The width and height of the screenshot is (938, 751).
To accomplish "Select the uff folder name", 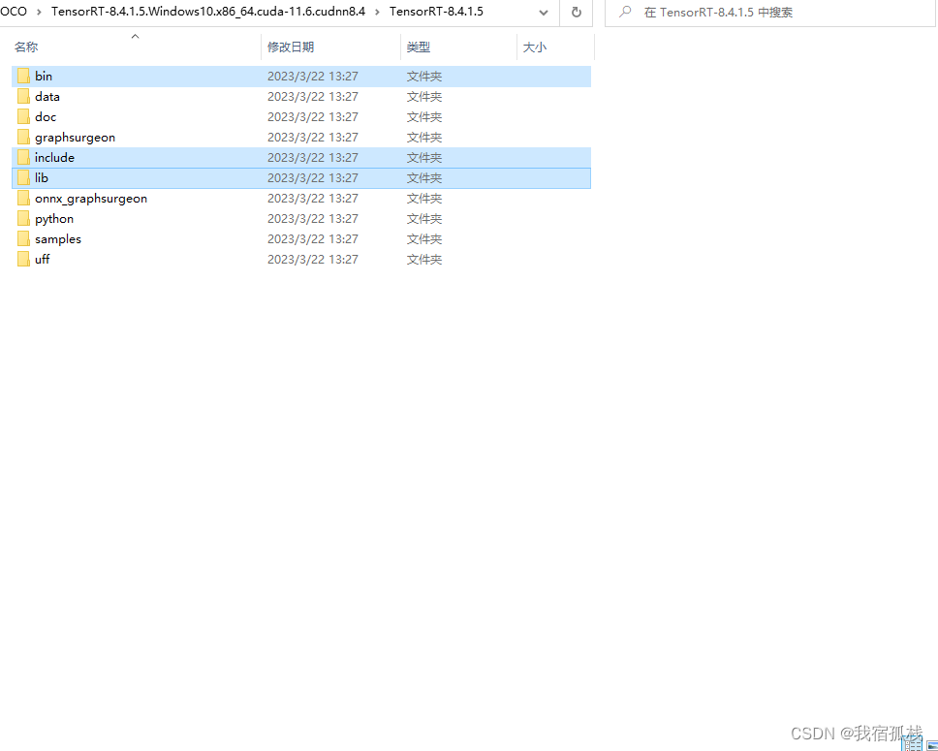I will (42, 259).
